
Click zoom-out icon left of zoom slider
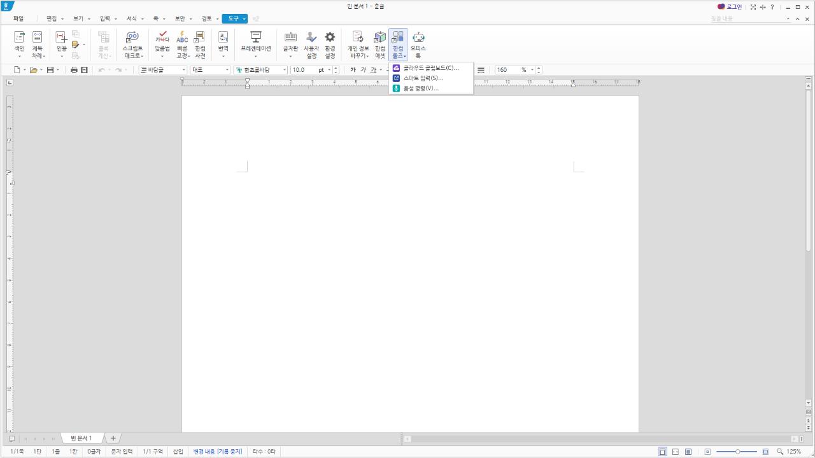[707, 452]
